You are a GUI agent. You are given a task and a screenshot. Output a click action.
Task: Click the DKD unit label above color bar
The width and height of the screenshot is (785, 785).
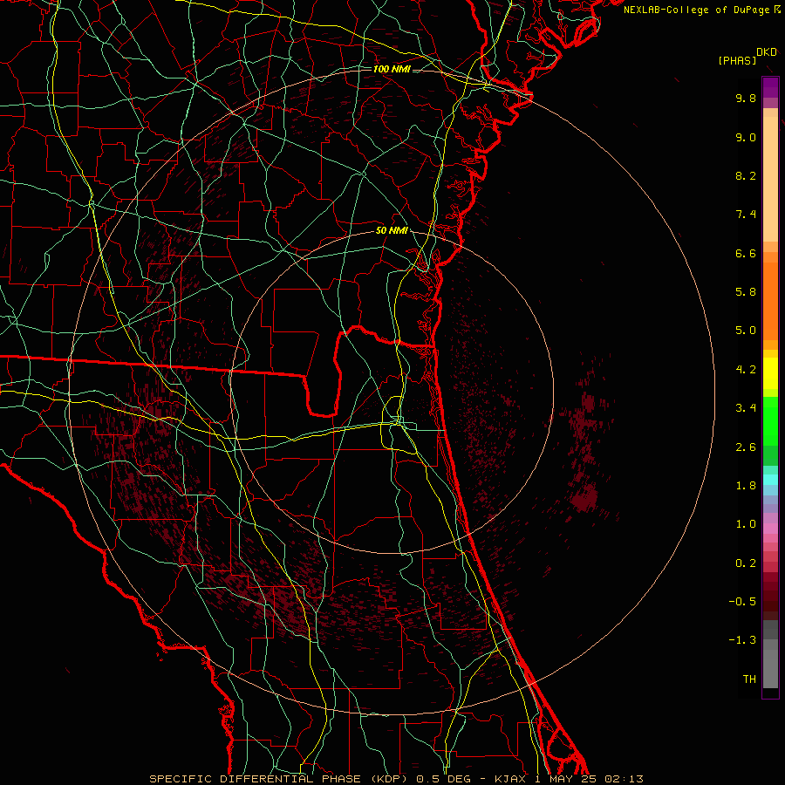[x=767, y=52]
